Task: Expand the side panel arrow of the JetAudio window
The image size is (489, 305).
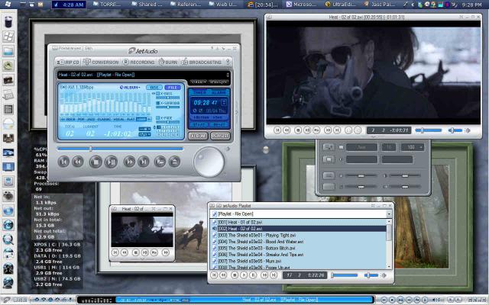Action: point(236,112)
